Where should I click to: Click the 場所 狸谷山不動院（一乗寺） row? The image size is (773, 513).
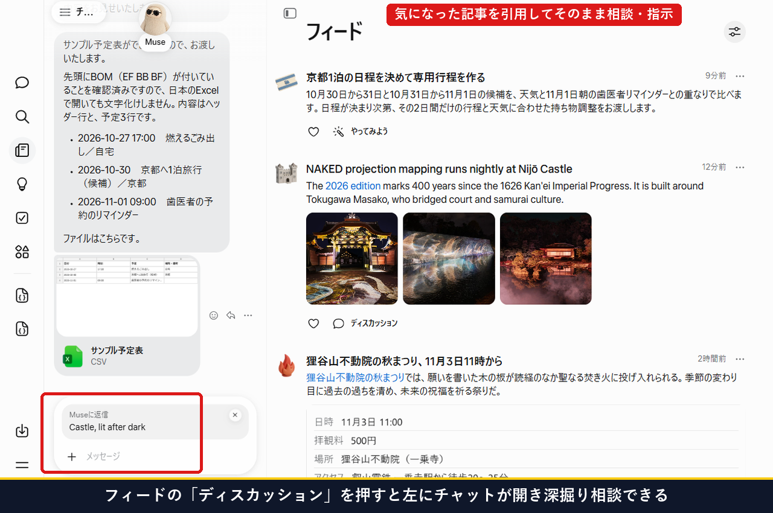(526, 459)
